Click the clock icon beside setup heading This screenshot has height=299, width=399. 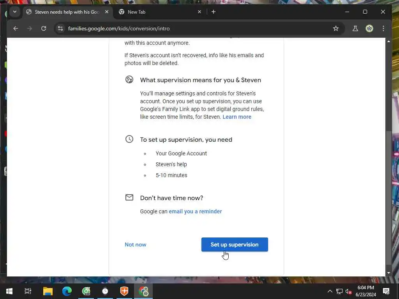[x=129, y=139]
